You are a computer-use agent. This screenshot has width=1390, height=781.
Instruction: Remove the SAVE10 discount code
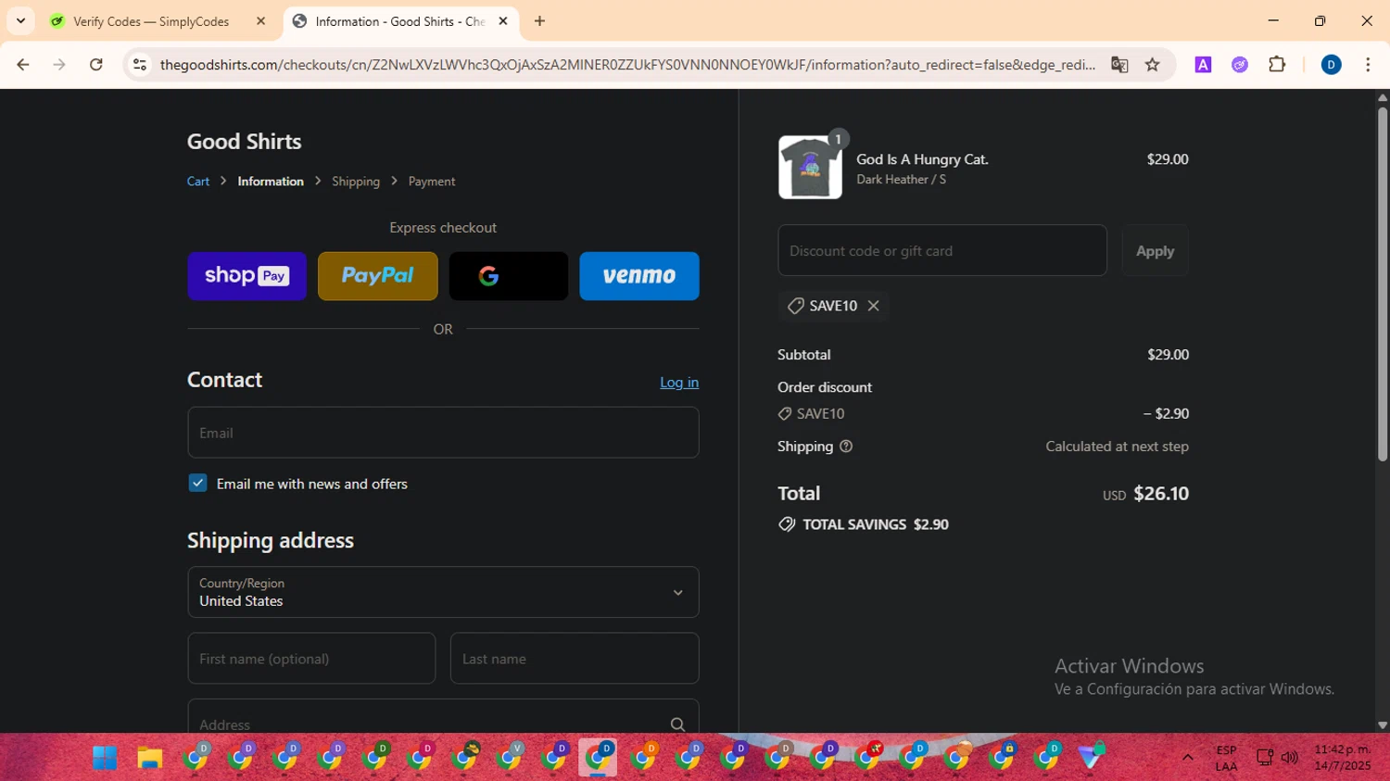(x=873, y=306)
